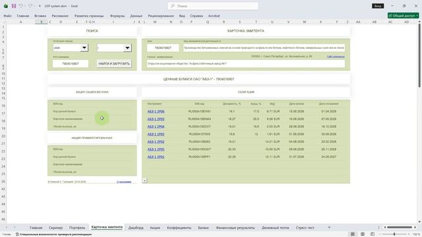Open the АБЗ-1 2Р06 bond link

pos(156,111)
